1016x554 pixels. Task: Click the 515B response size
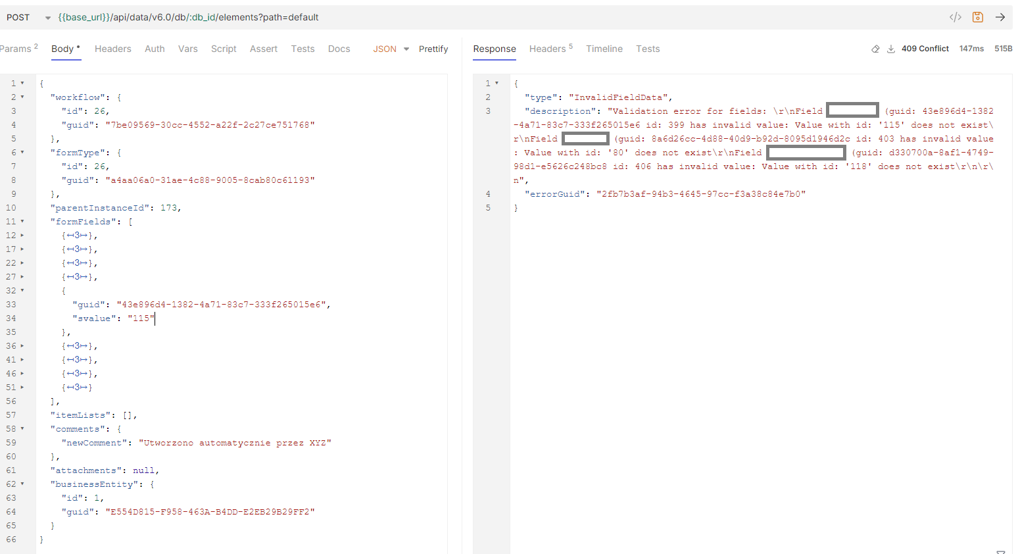pyautogui.click(x=1004, y=49)
